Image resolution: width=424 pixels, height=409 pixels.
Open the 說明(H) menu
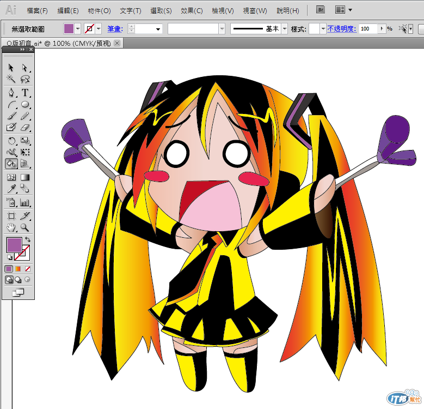point(288,10)
